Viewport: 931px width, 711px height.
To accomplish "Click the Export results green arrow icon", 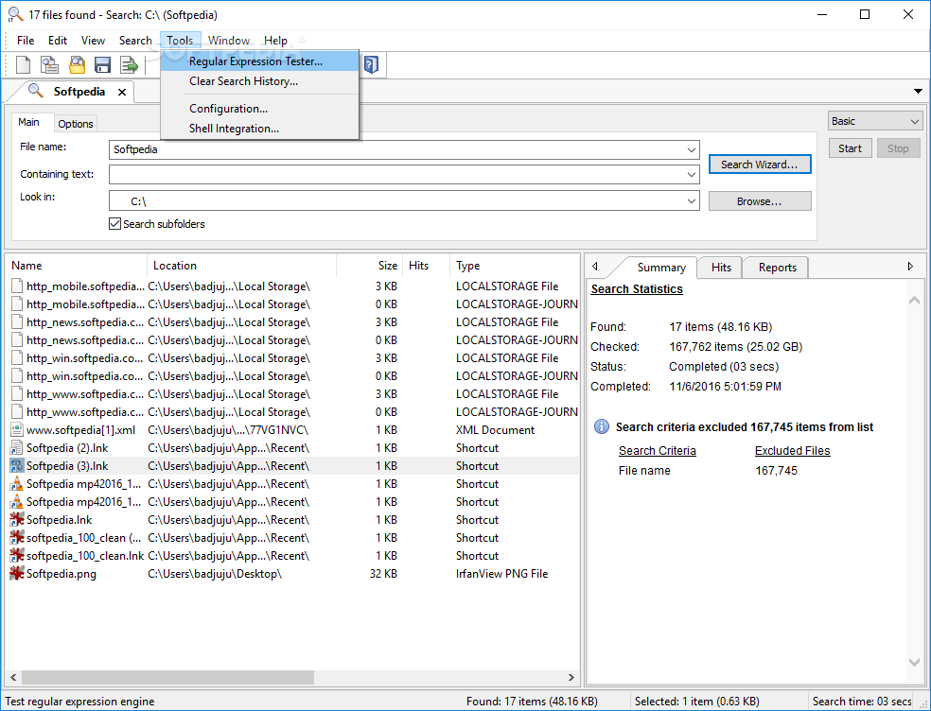I will click(129, 64).
